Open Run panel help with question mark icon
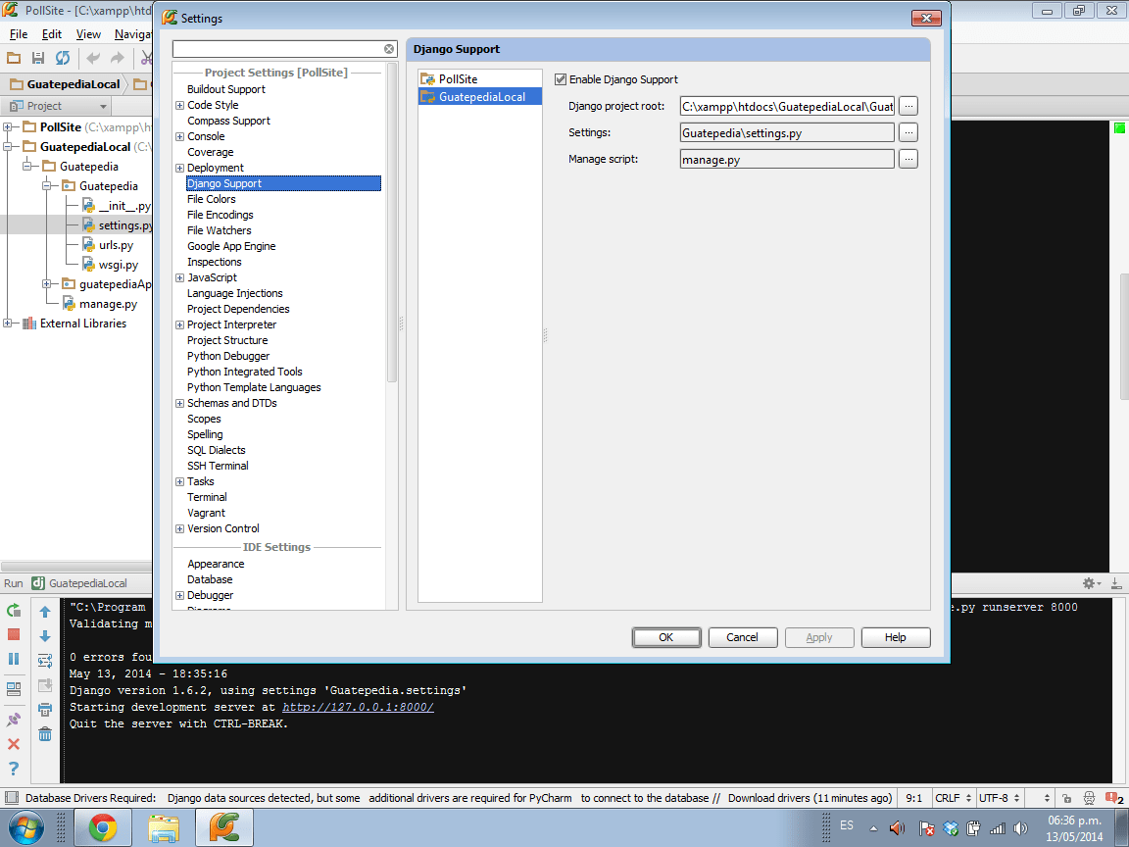 tap(14, 770)
